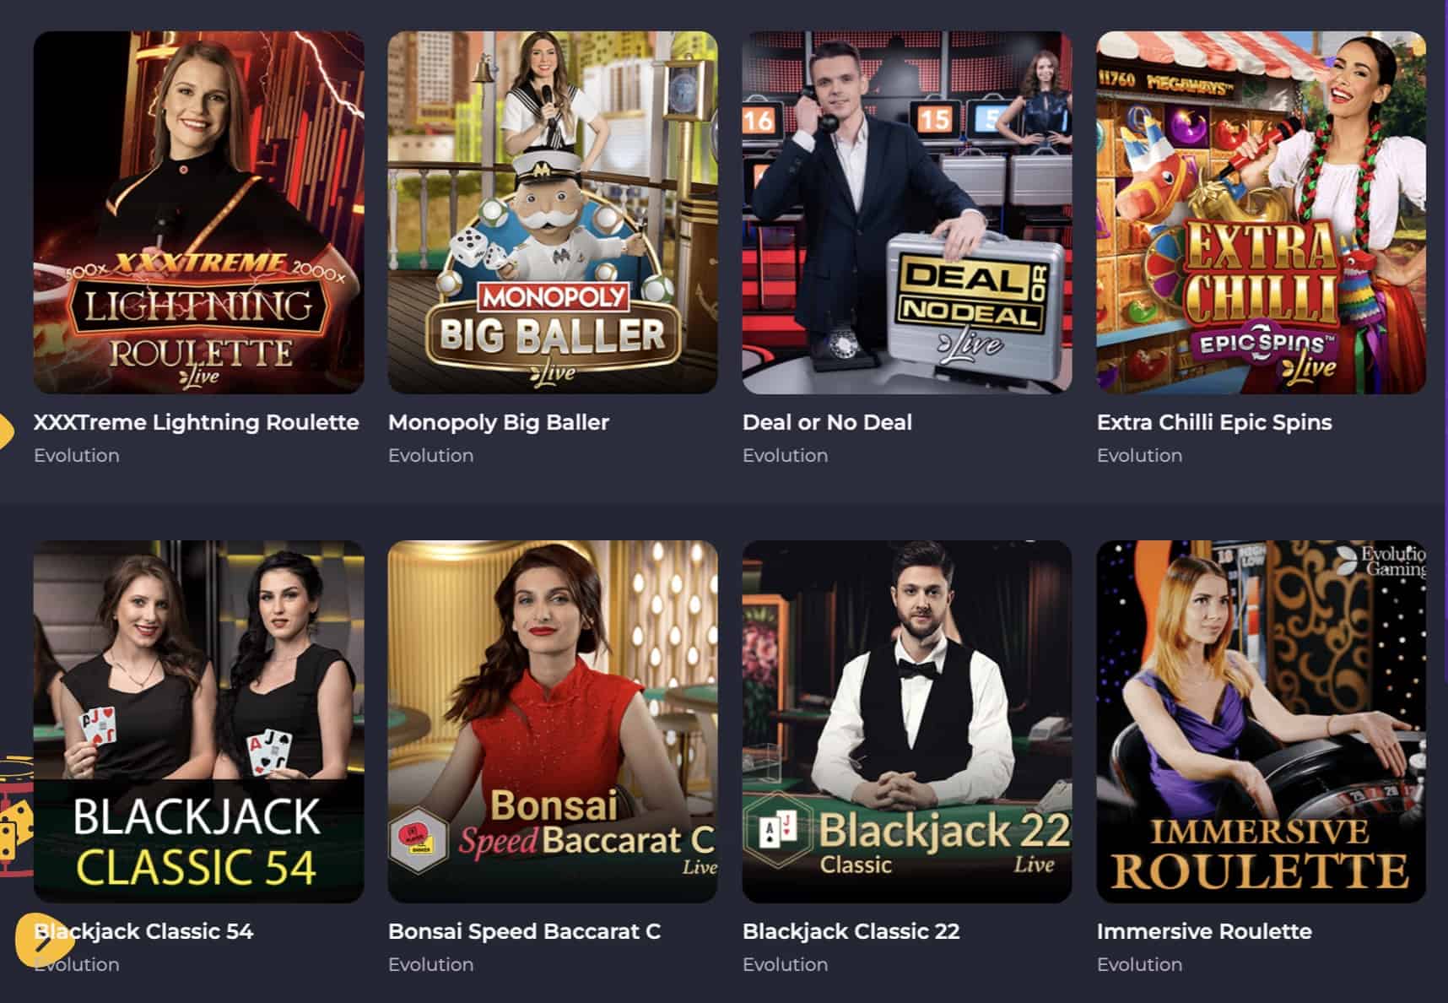
Task: Launch Deal or No Deal live game
Action: point(907,213)
